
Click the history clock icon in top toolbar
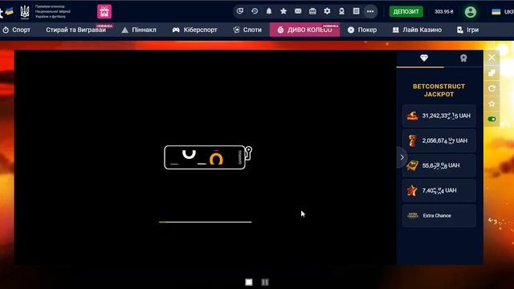tap(255, 11)
